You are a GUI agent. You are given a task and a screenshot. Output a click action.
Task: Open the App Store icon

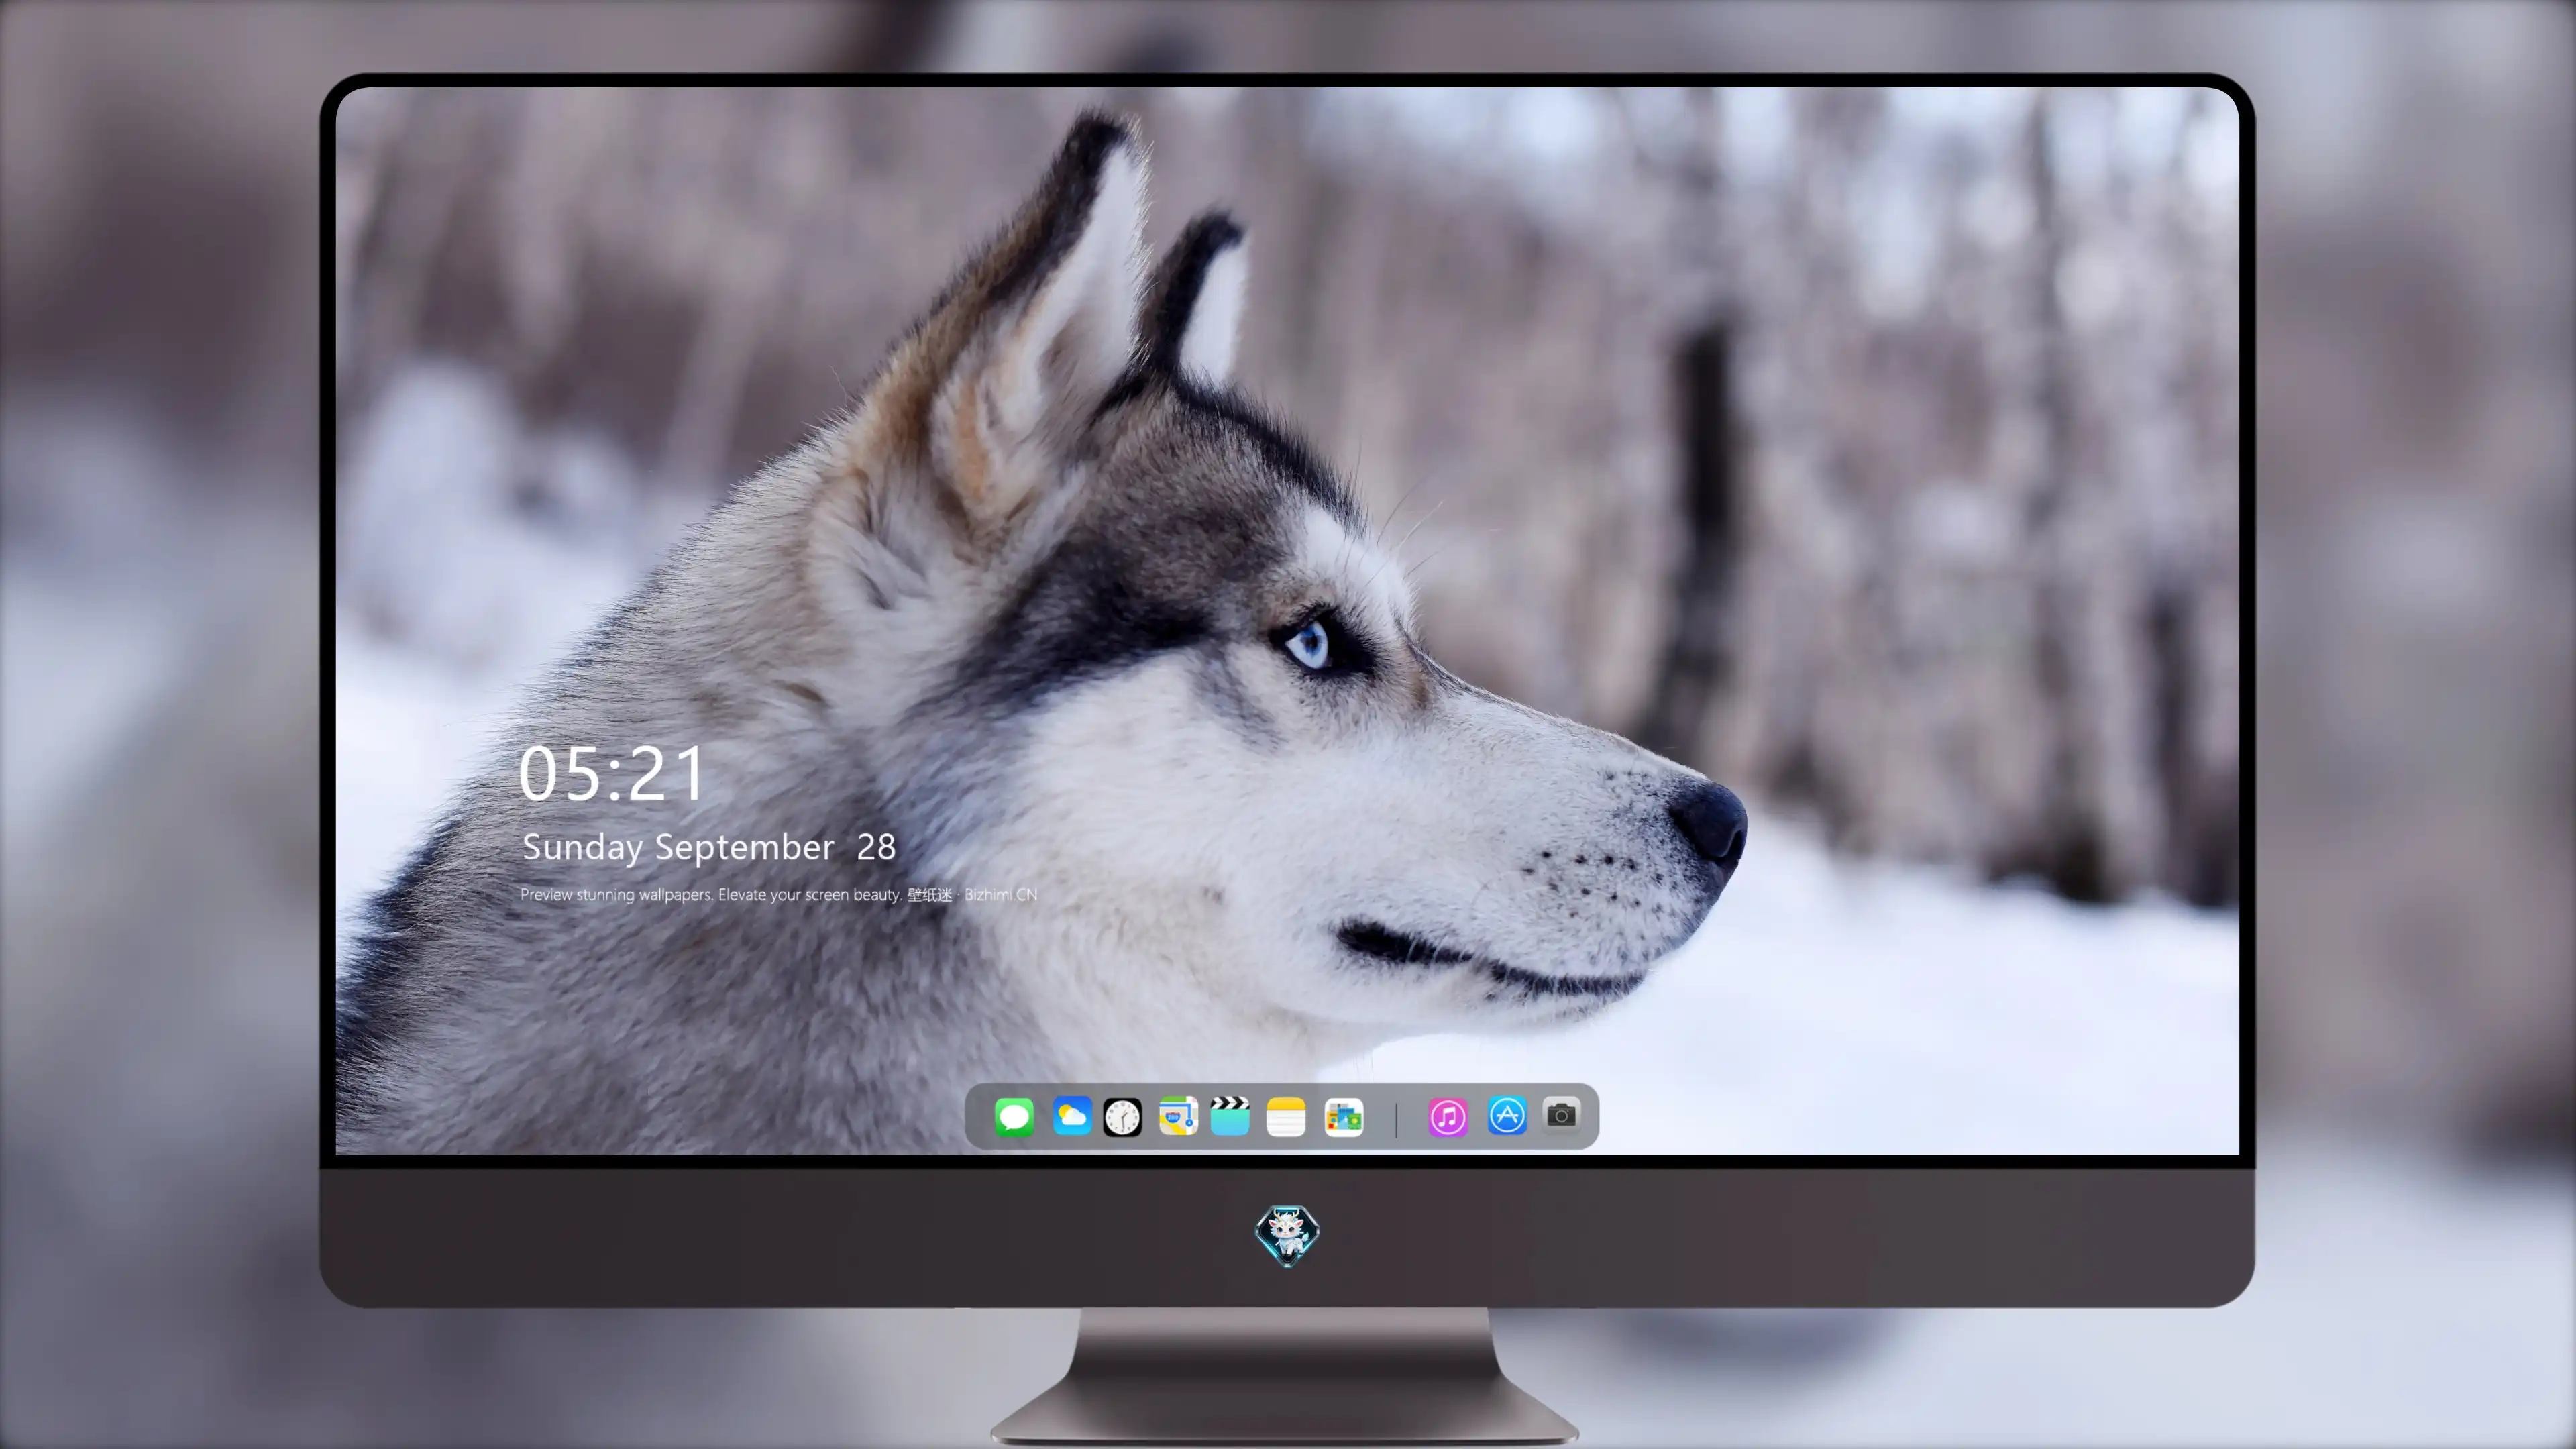(x=1507, y=1116)
